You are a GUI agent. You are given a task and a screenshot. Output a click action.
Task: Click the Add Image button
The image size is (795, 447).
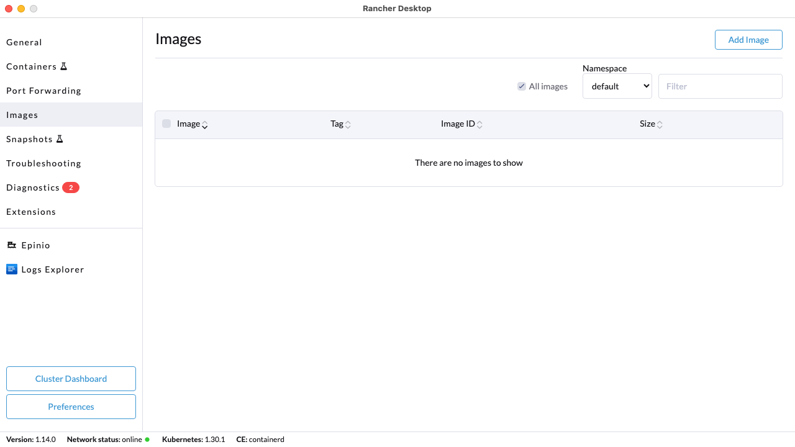point(748,40)
